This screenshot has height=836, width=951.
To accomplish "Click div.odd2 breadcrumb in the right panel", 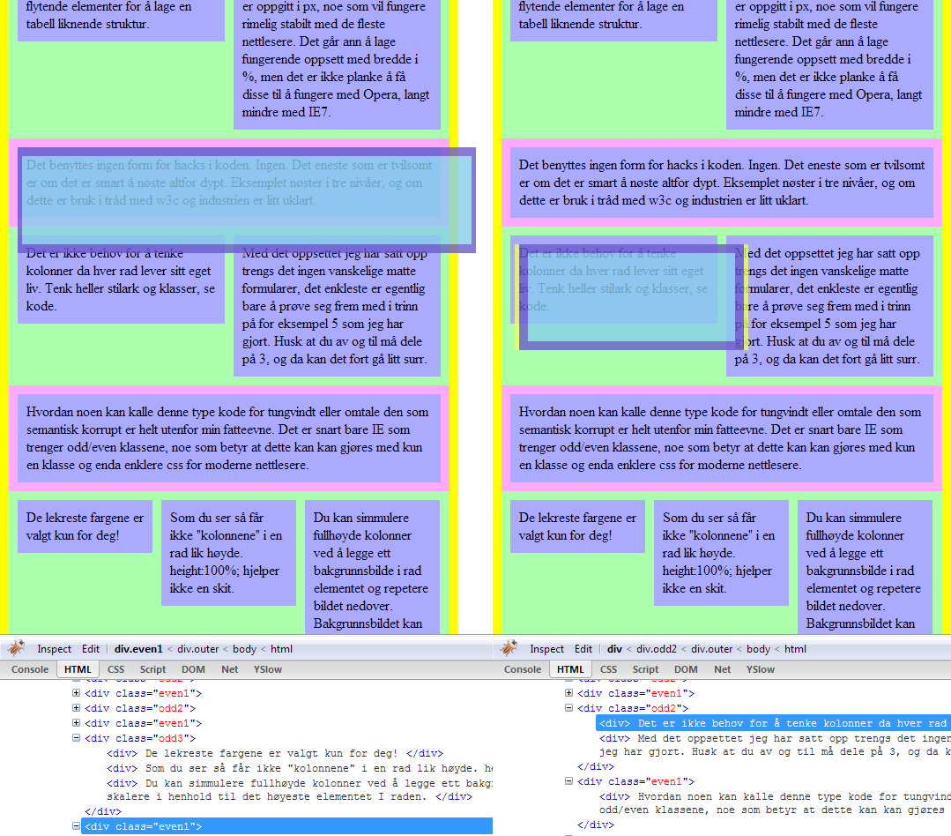I will [662, 649].
